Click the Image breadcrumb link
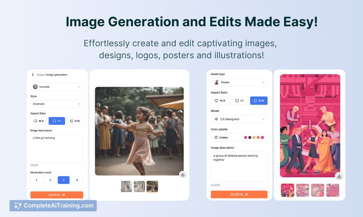 pyautogui.click(x=40, y=75)
